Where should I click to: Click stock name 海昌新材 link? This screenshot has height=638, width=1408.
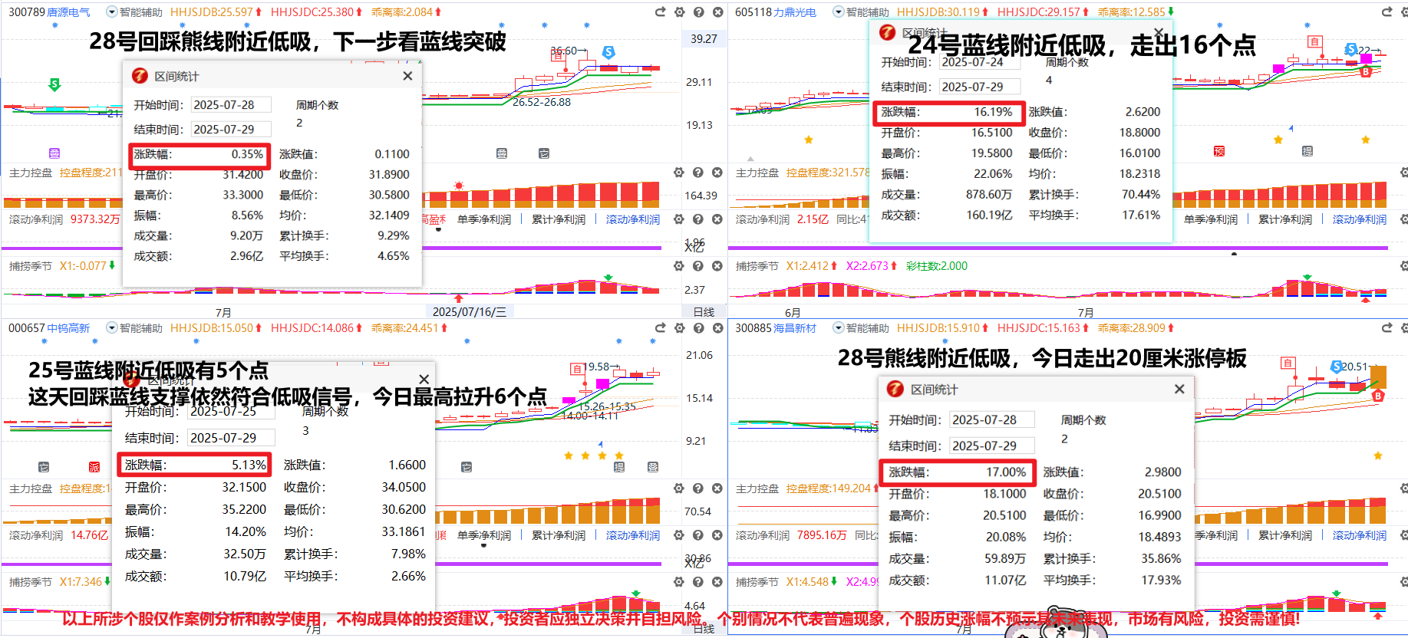coord(795,328)
